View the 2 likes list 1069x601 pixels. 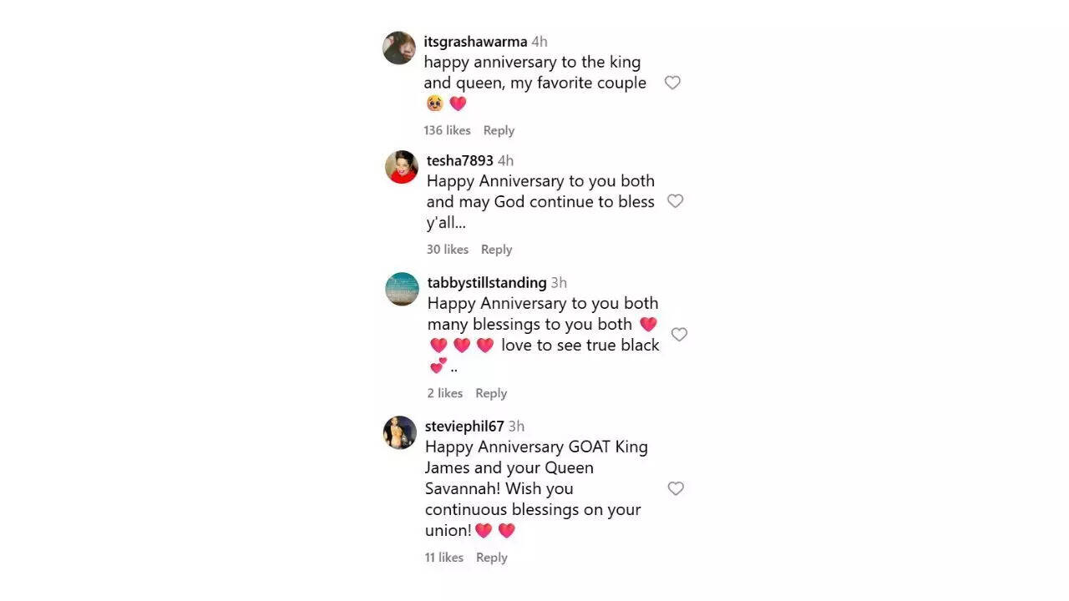[x=445, y=393]
